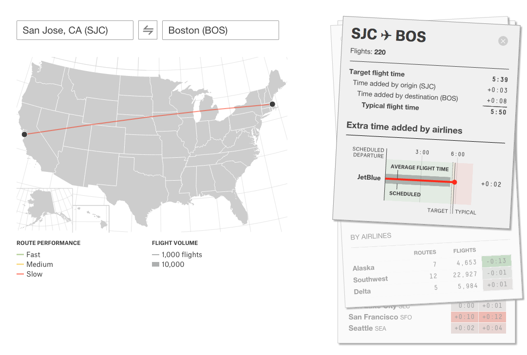Screen dimensions: 527x355
Task: Close the SJC to BOS flight card
Action: coord(503,41)
